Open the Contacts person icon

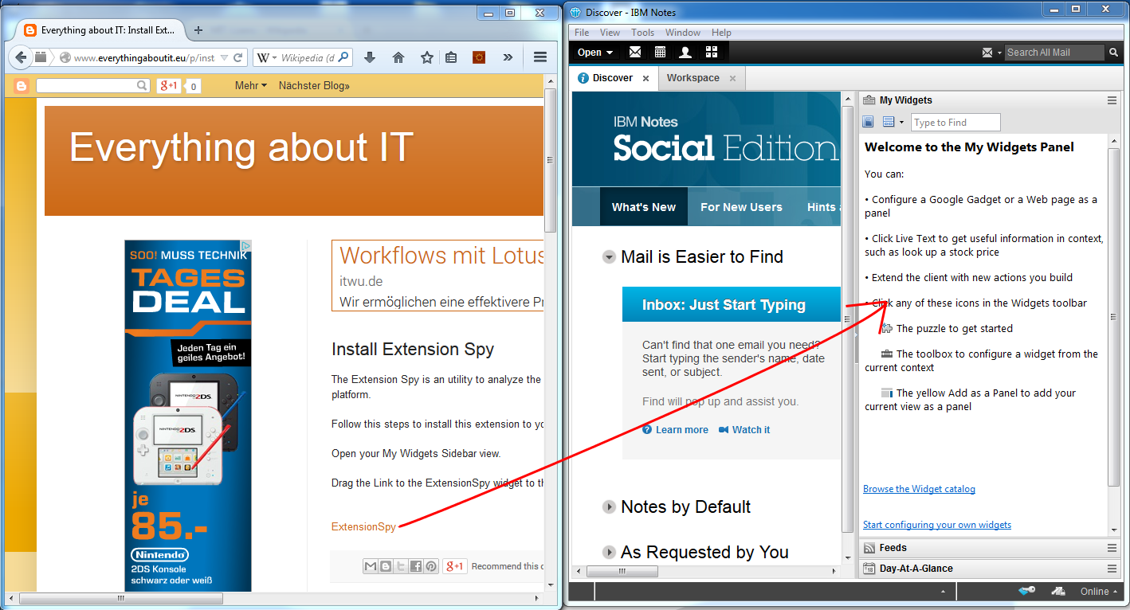685,53
